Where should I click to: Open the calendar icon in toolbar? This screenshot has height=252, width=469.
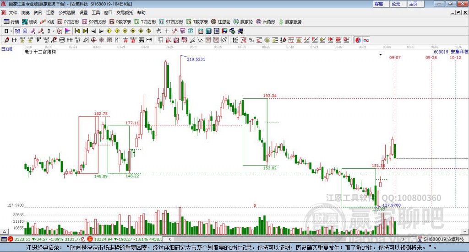201,31
